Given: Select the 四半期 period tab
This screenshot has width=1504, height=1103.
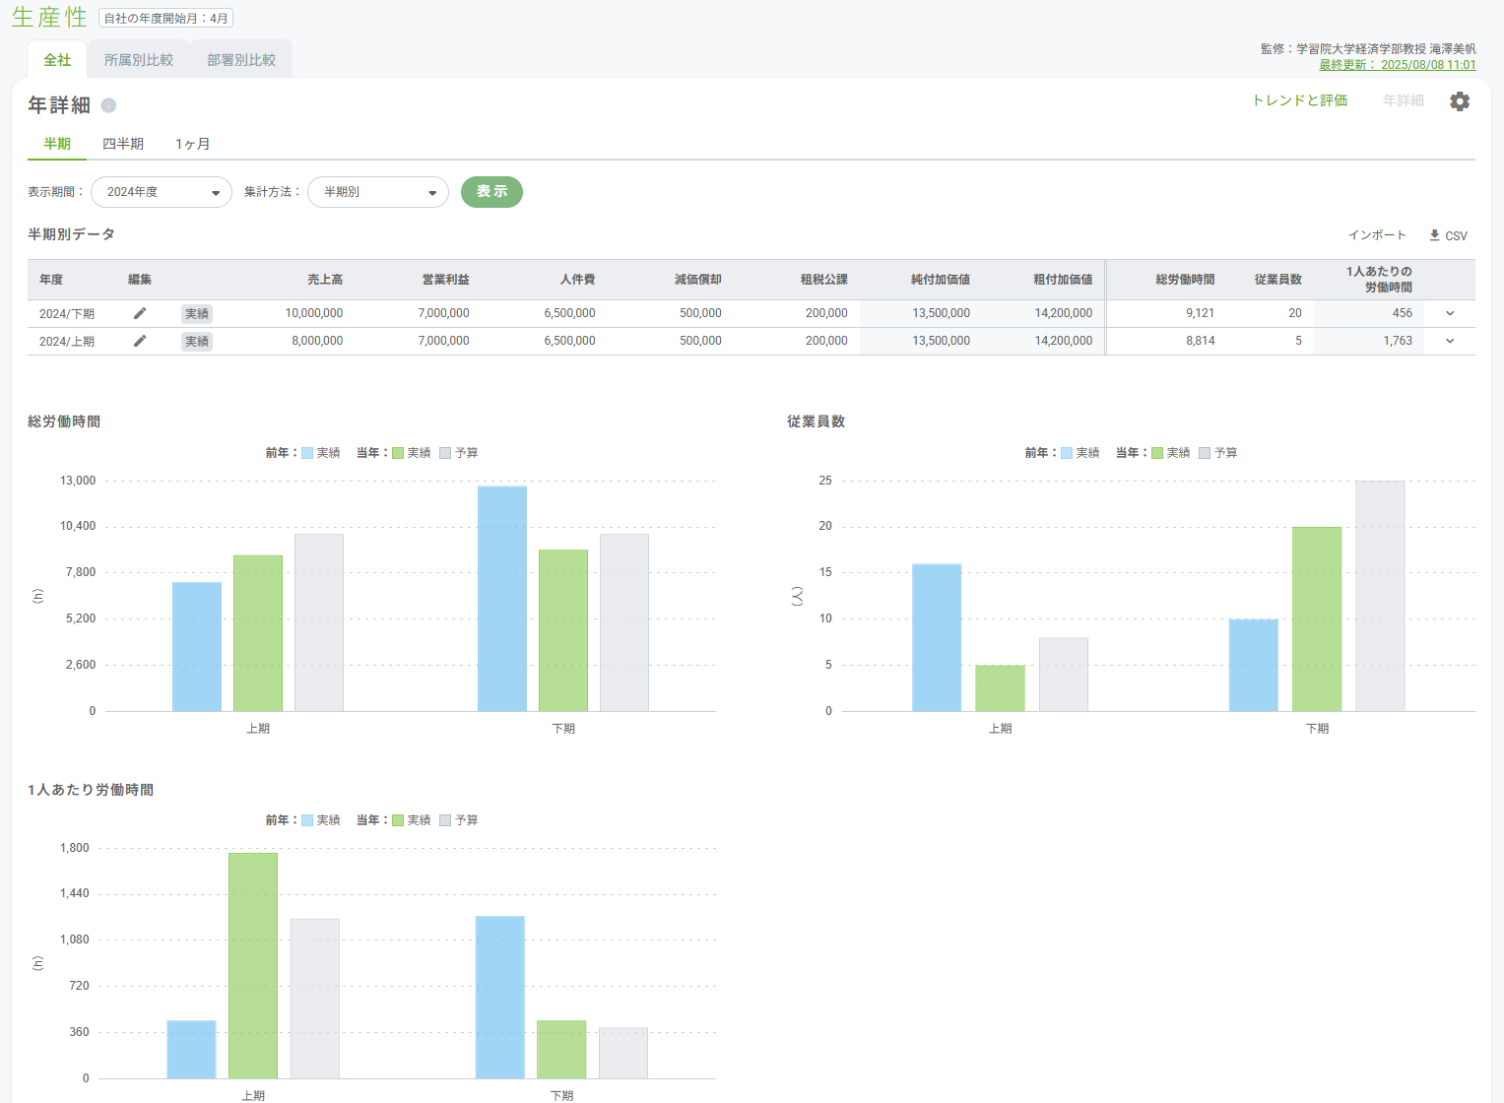Looking at the screenshot, I should (x=123, y=144).
